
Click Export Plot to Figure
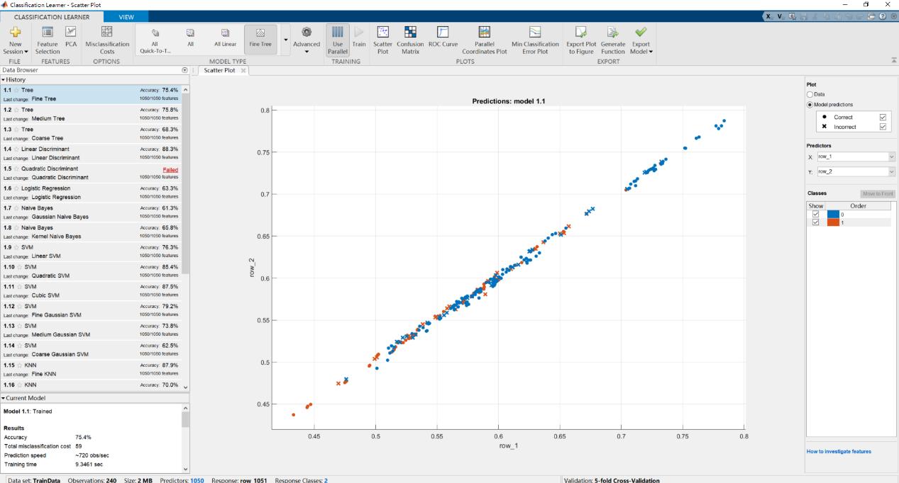point(581,33)
